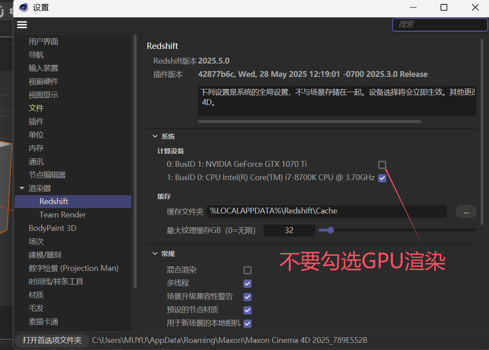This screenshot has width=489, height=350.
Task: Click the 最大纹理缓存GB value field
Action: 289,230
